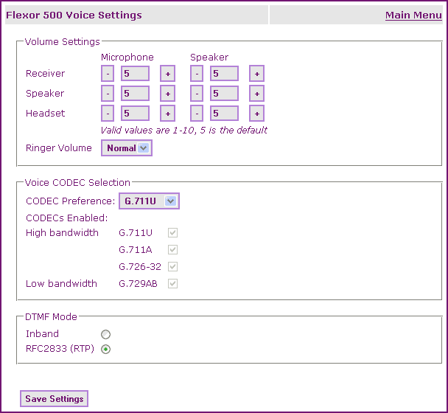Open the Ringer Volume dropdown

[x=127, y=147]
